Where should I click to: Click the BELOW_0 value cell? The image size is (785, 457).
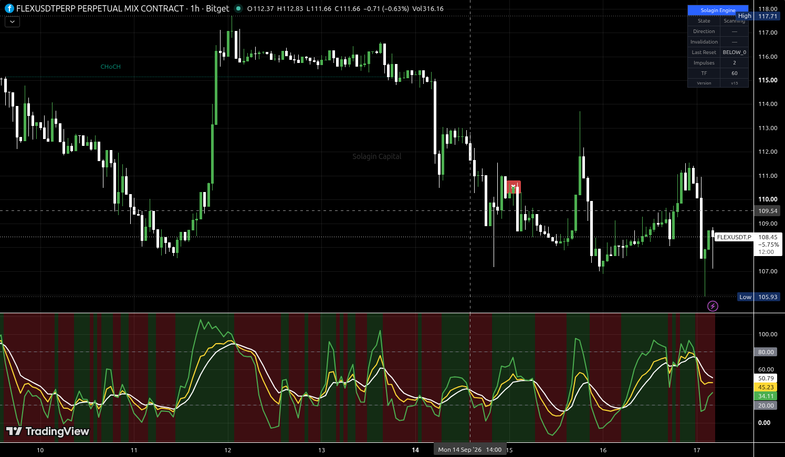click(x=735, y=52)
